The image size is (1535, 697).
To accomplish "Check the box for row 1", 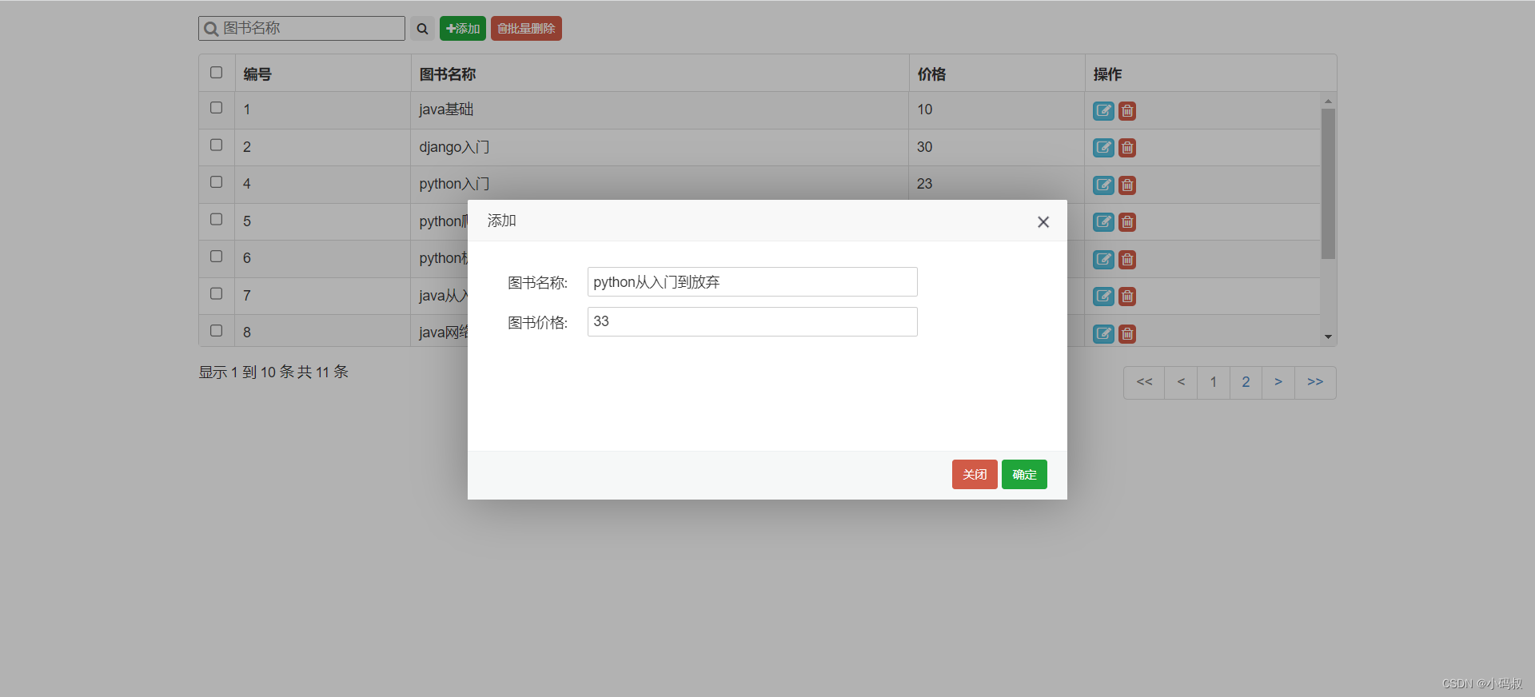I will tap(217, 108).
